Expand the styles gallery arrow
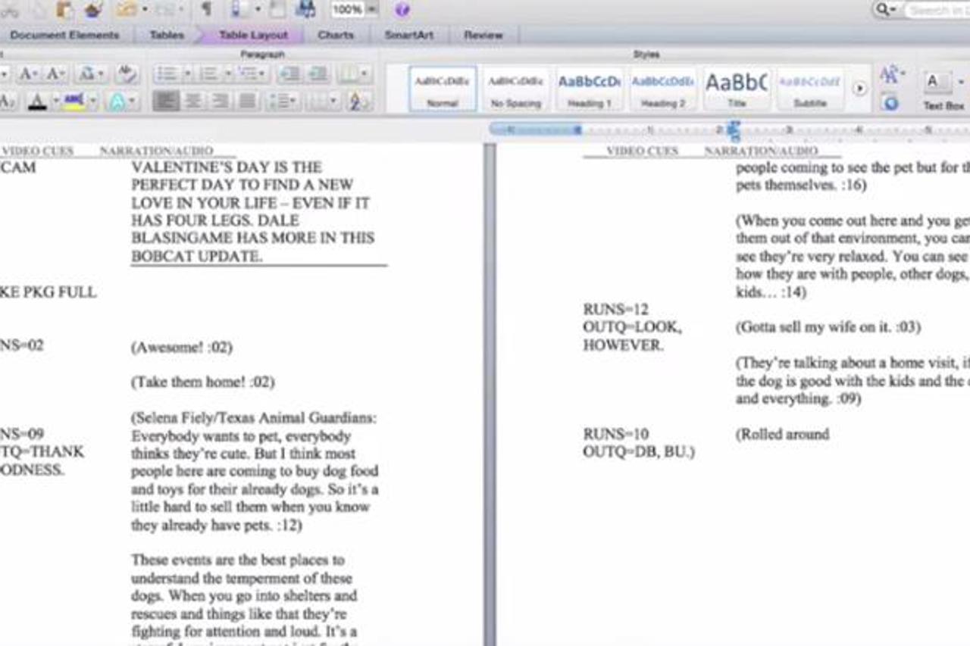970x646 pixels. (859, 89)
